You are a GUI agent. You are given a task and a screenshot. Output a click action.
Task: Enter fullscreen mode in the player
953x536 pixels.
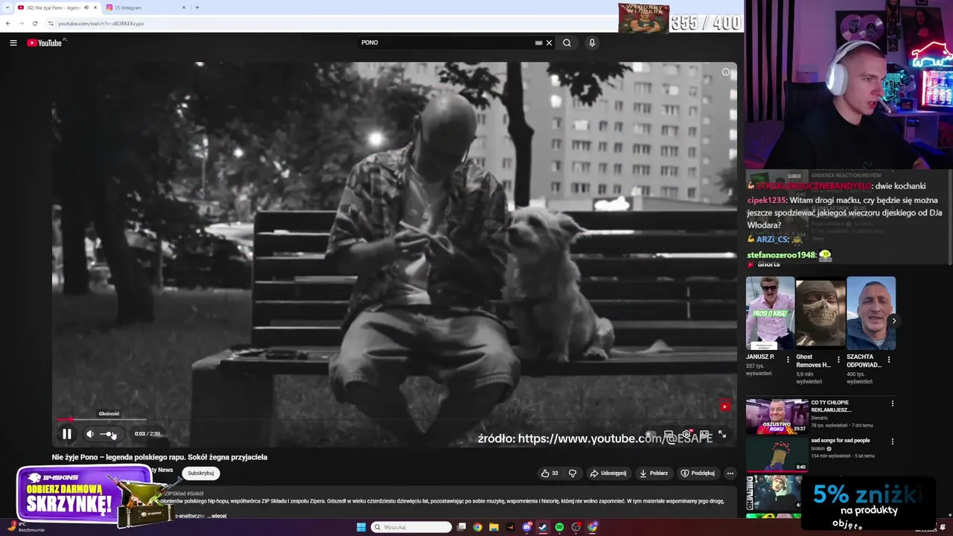coord(722,434)
